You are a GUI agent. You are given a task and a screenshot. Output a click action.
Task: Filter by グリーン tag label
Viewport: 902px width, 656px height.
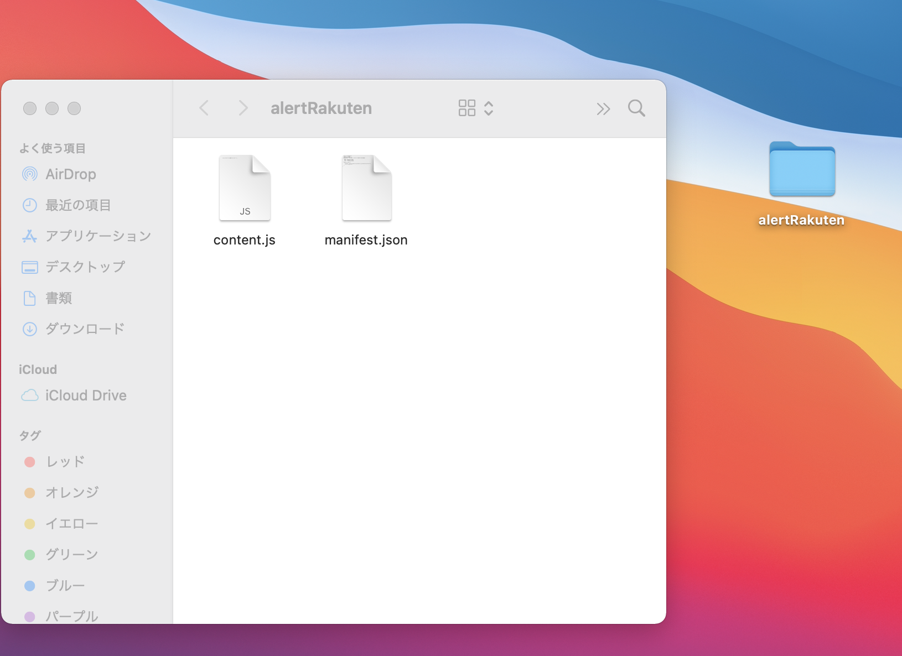tap(72, 555)
